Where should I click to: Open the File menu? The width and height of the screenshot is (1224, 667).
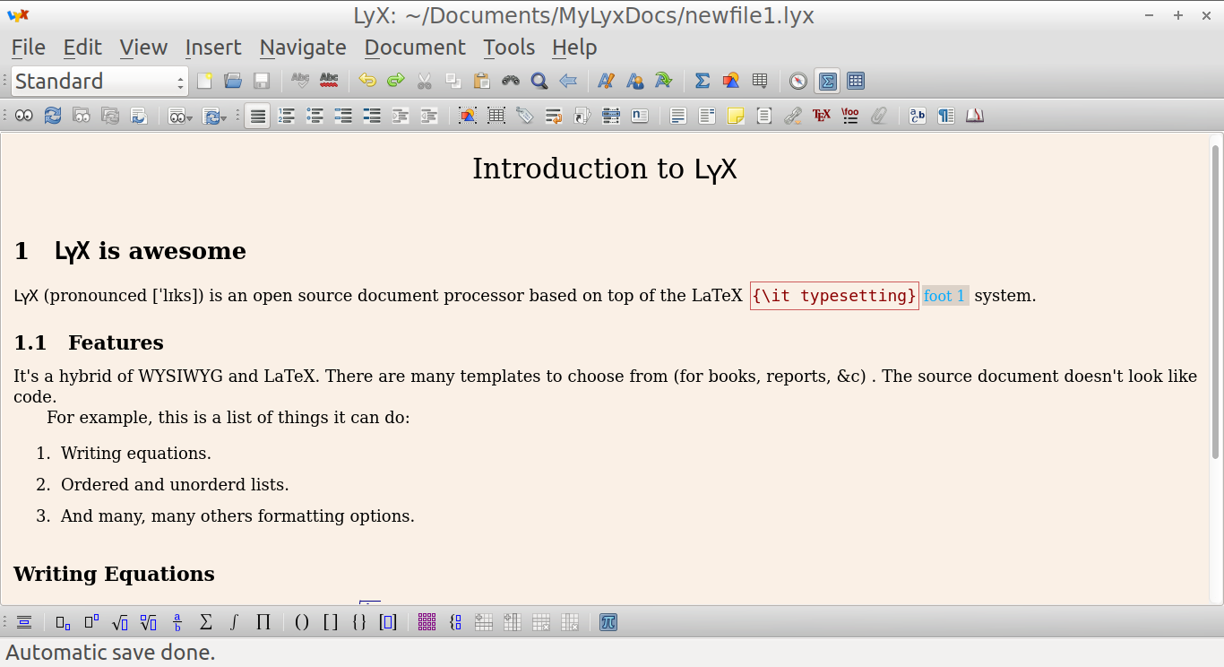(x=29, y=48)
